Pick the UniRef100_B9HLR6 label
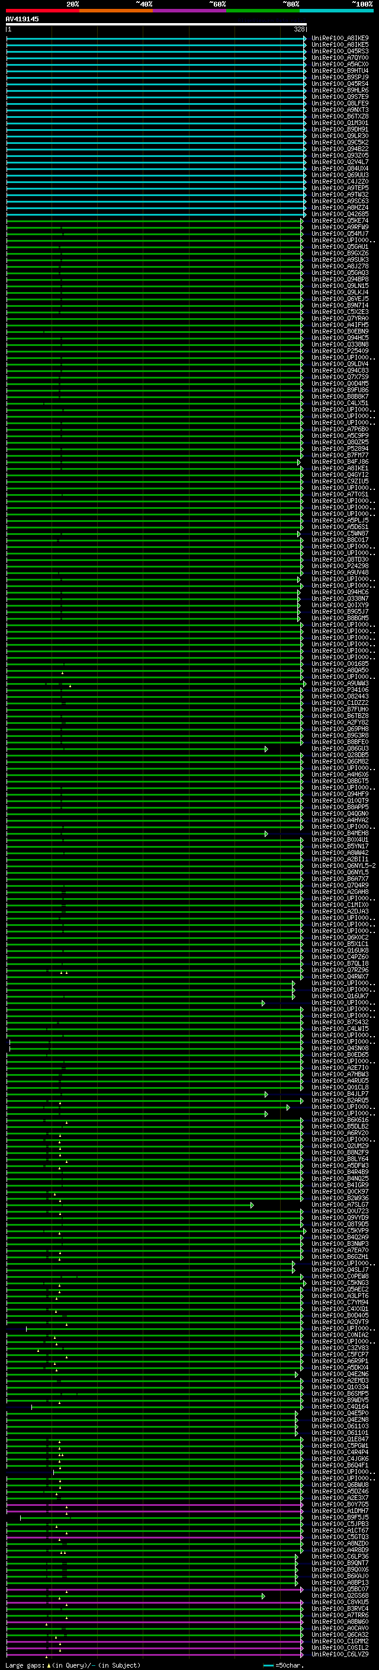This screenshot has width=379, height=1670. (340, 90)
